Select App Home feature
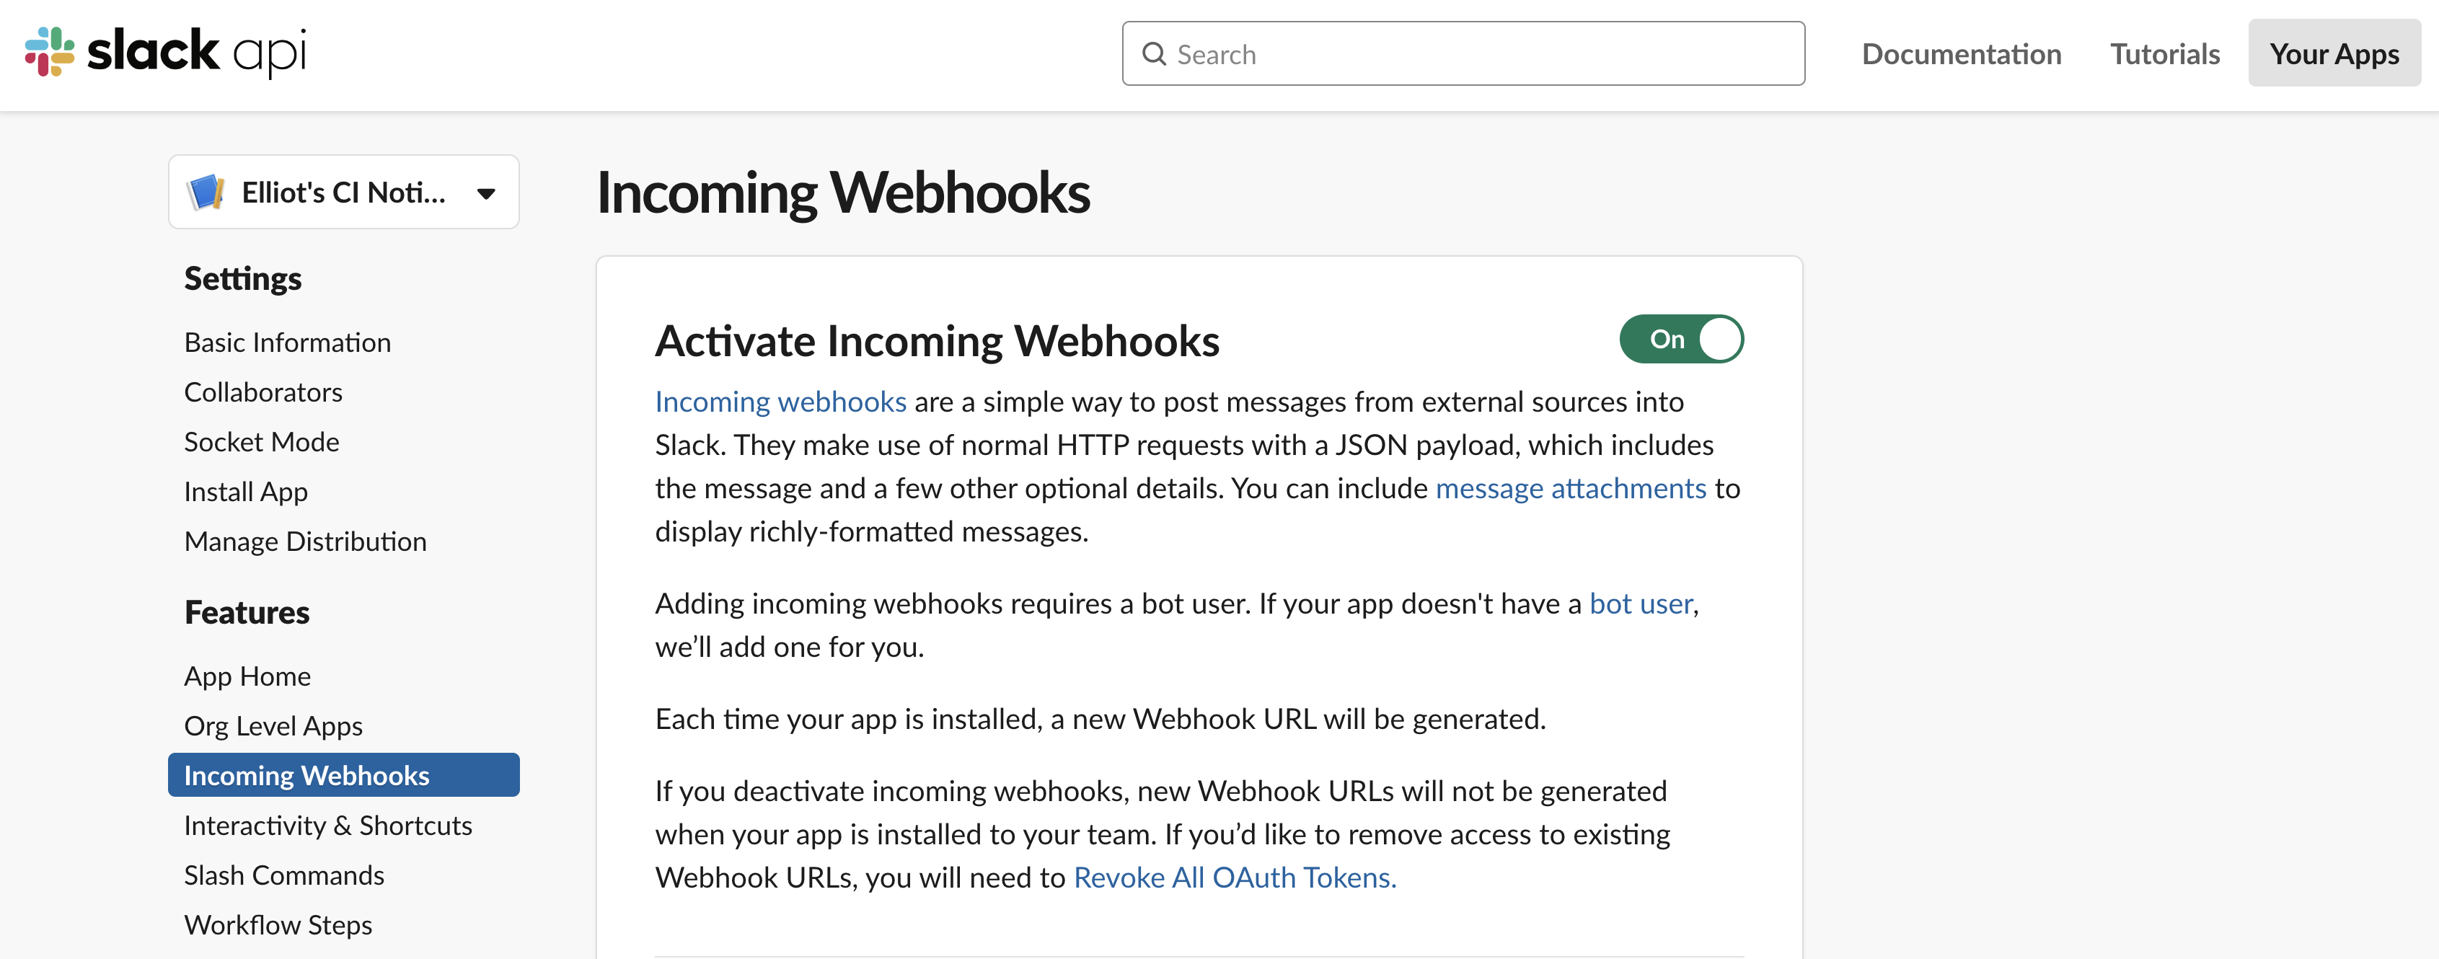 point(247,676)
